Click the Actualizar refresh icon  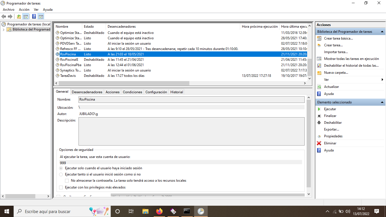319,86
